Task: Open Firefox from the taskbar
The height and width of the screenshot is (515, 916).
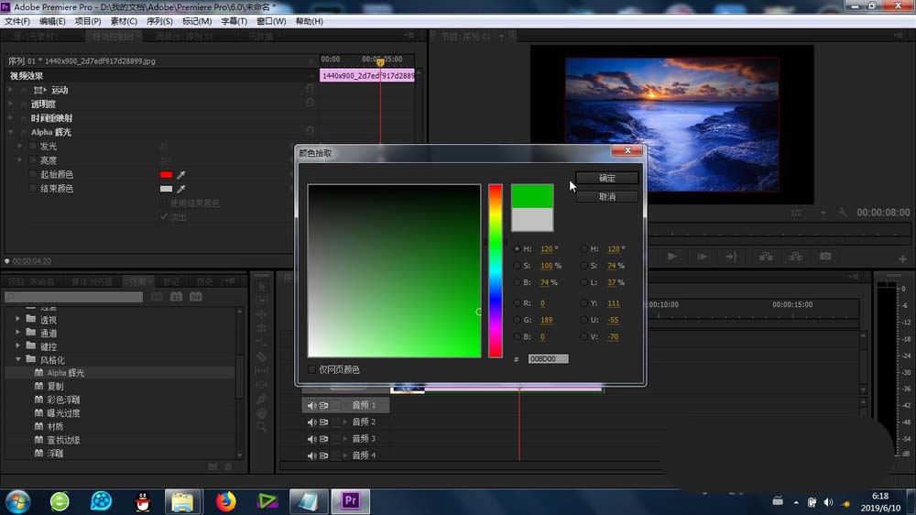Action: tap(225, 501)
